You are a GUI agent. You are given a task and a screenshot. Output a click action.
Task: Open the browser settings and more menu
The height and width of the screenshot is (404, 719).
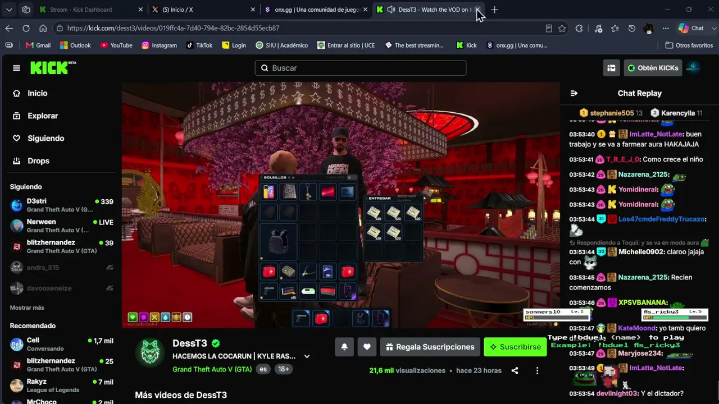pos(666,28)
